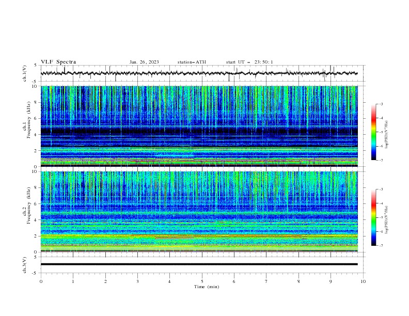The height and width of the screenshot is (316, 409).
Task: Click the ch.1 color scale label 'log(PSD)(V²/Hz)'
Action: pyautogui.click(x=386, y=135)
